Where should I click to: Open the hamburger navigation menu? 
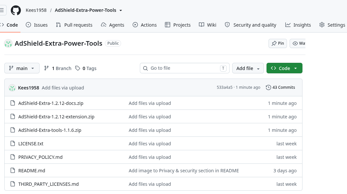[x=2, y=10]
